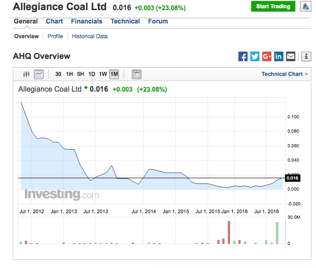Click the Start Trading button
Screen dimensions: 316x268
point(273,6)
